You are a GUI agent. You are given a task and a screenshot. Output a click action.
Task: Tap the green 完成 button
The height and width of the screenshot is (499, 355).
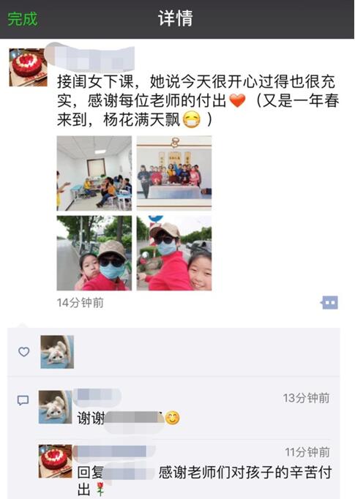[x=23, y=19]
